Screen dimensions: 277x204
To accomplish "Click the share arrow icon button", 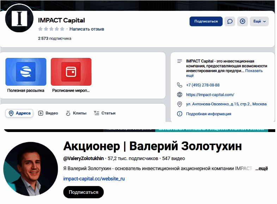I will pos(242,21).
